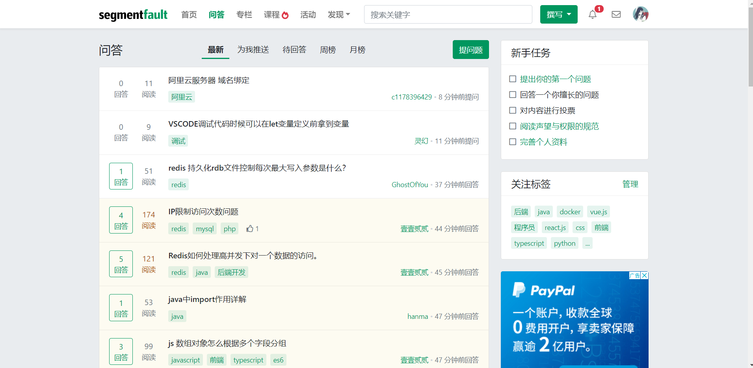Click the thumbs-up icon on IP限制访问次数问题
Image resolution: width=753 pixels, height=368 pixels.
click(250, 228)
